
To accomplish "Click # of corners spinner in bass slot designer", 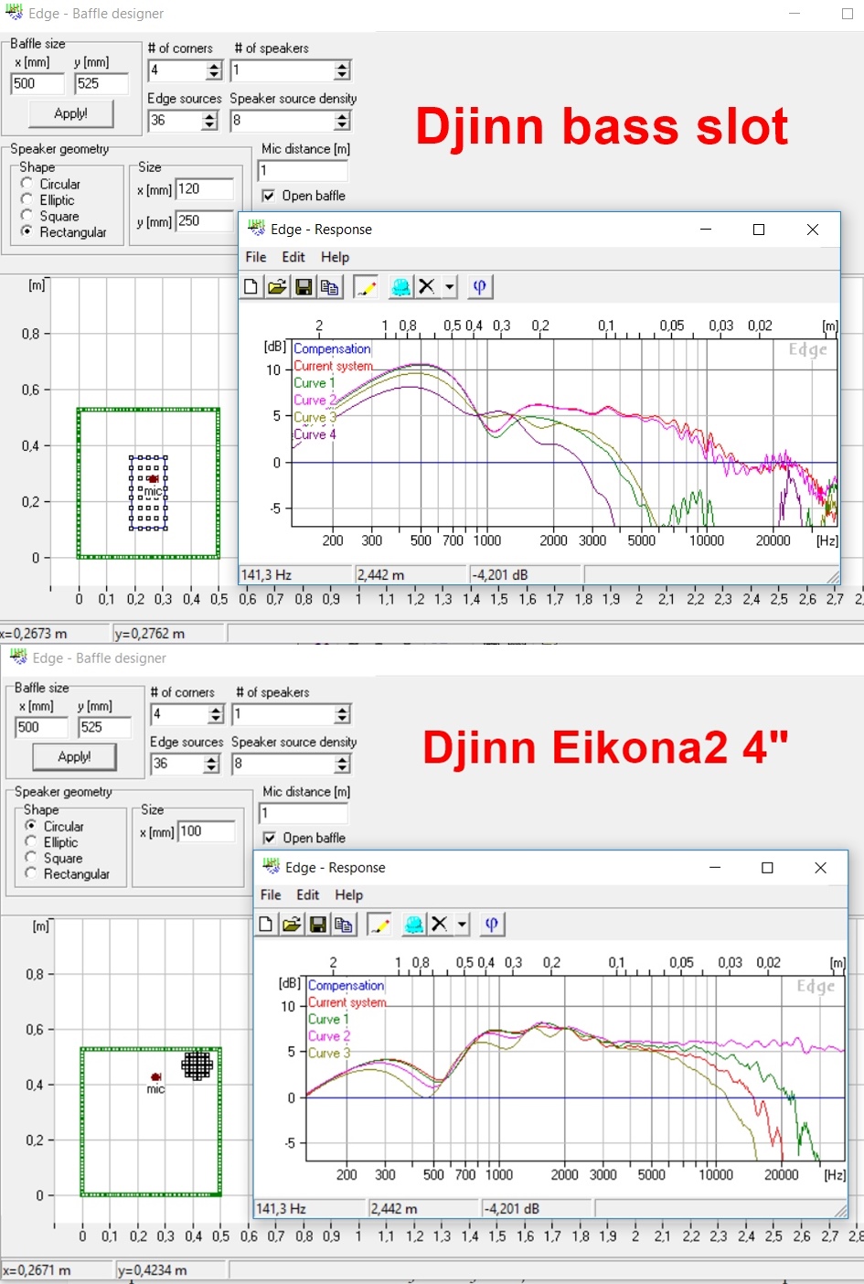I will [x=214, y=70].
